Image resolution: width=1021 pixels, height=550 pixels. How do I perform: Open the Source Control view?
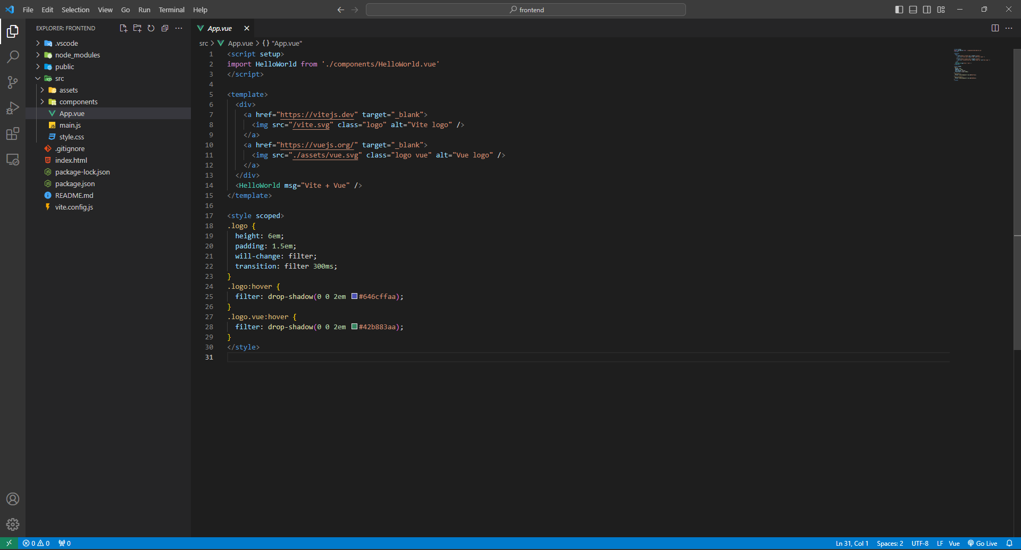click(13, 82)
